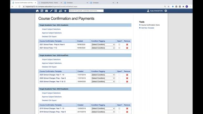Reload the page in browser
Image resolution: width=203 pixels, height=114 pixels.
point(20,6)
